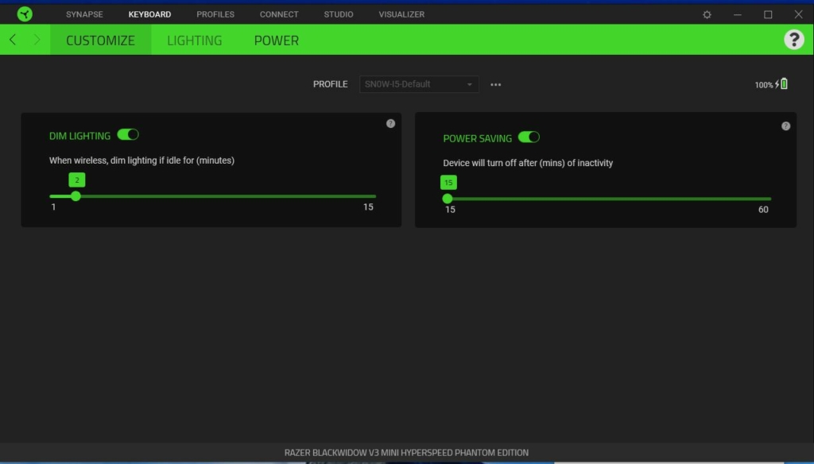Click the 100% battery percentage text
The width and height of the screenshot is (814, 464).
(x=764, y=85)
